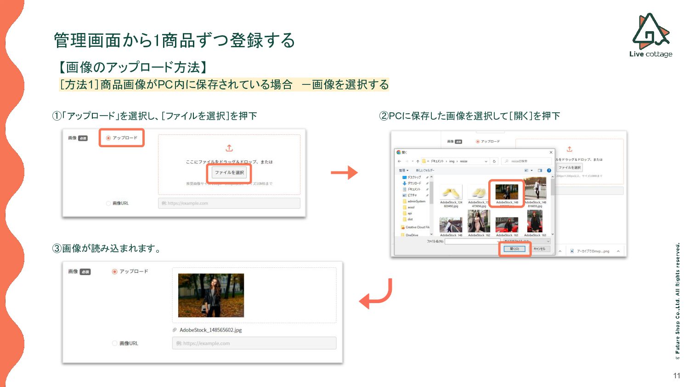The height and width of the screenshot is (387, 689).
Task: Select デスクトップ in the file dialog sidebar
Action: [412, 177]
